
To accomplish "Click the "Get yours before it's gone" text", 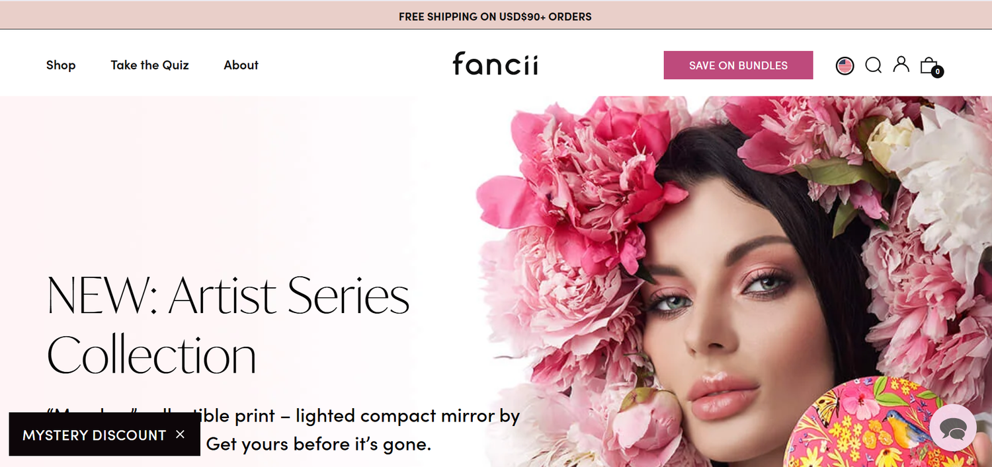I will pos(319,444).
